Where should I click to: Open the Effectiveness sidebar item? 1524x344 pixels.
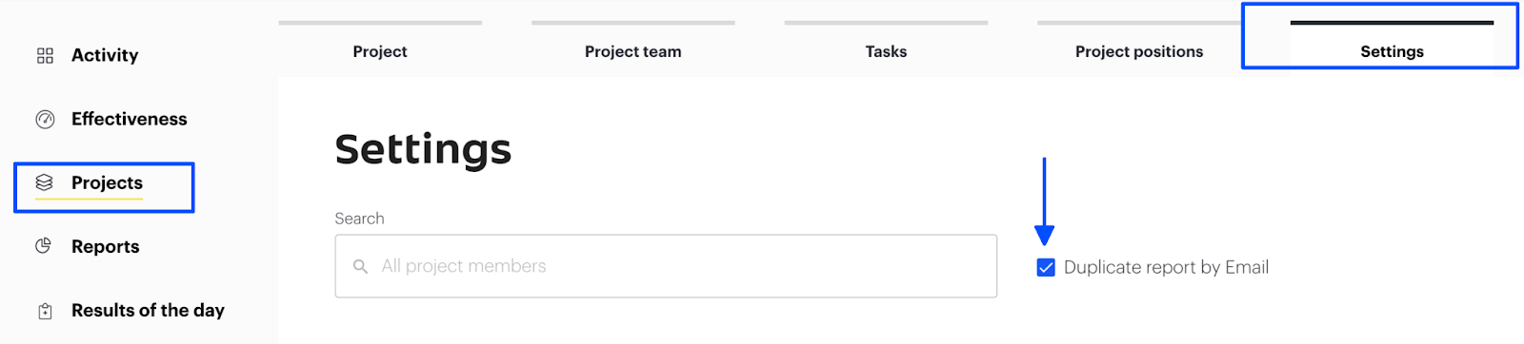(x=130, y=119)
